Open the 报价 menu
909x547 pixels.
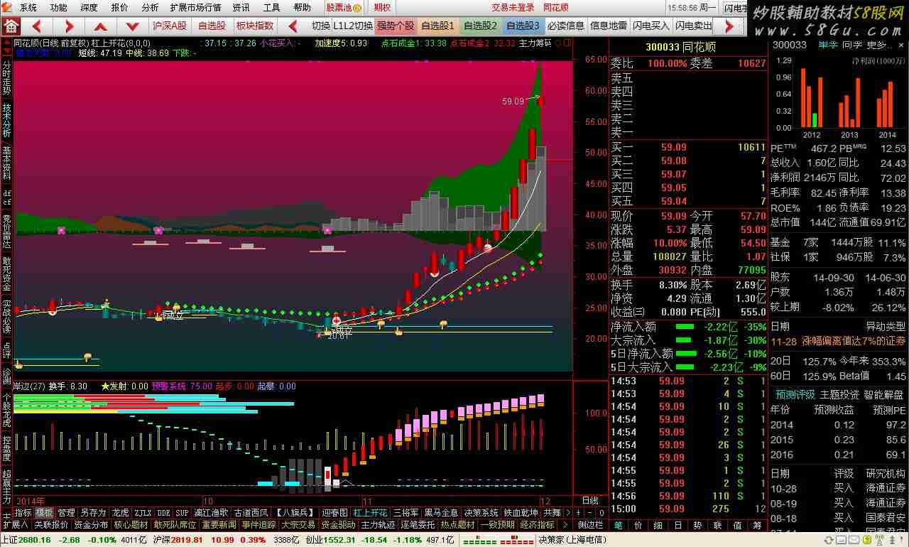[120, 8]
